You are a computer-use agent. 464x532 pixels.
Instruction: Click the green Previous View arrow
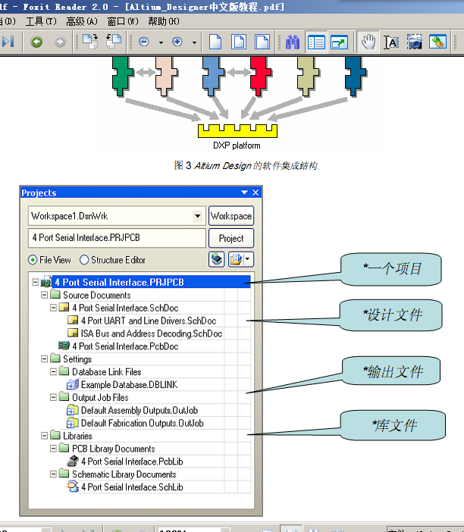[x=36, y=42]
